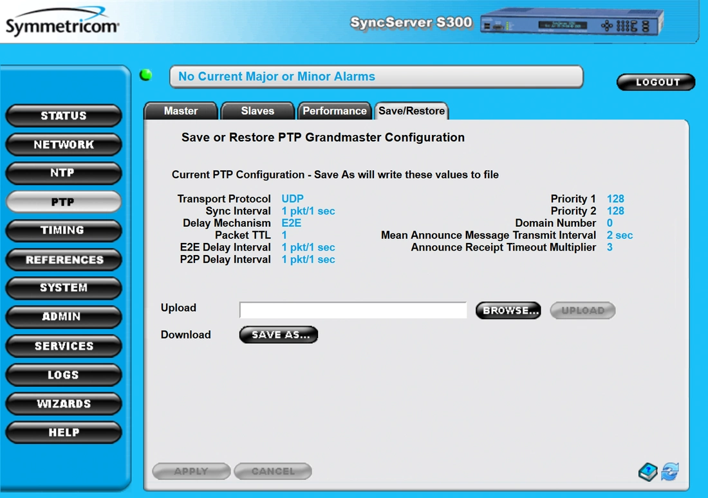Image resolution: width=708 pixels, height=498 pixels.
Task: Click the No Current Major or Minor Alarms banner
Action: click(376, 76)
